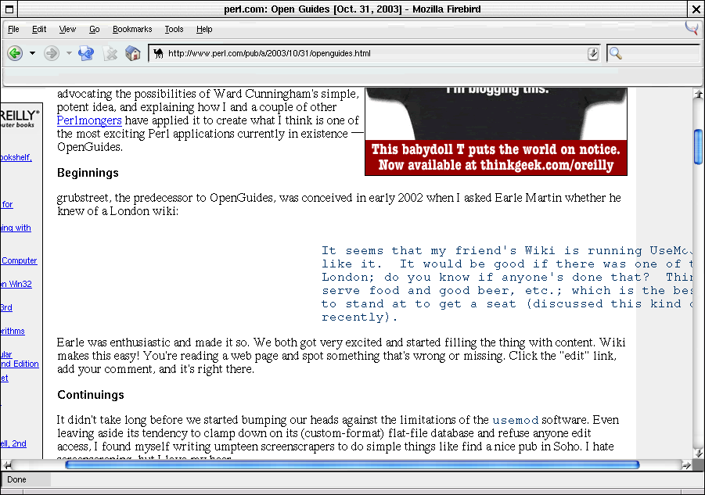Click the quoted line starting 'It seems that my friend's'
Viewport: 705px width, 495px height.
(x=507, y=251)
